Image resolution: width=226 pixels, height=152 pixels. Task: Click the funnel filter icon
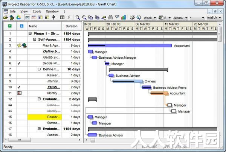click(x=117, y=17)
